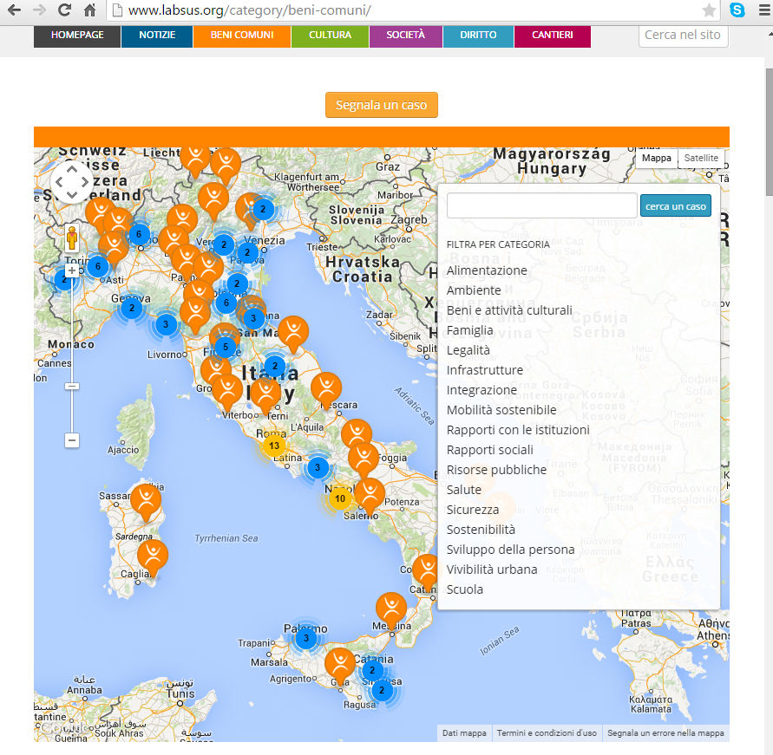Open the DIRITTO menu item

pos(478,36)
